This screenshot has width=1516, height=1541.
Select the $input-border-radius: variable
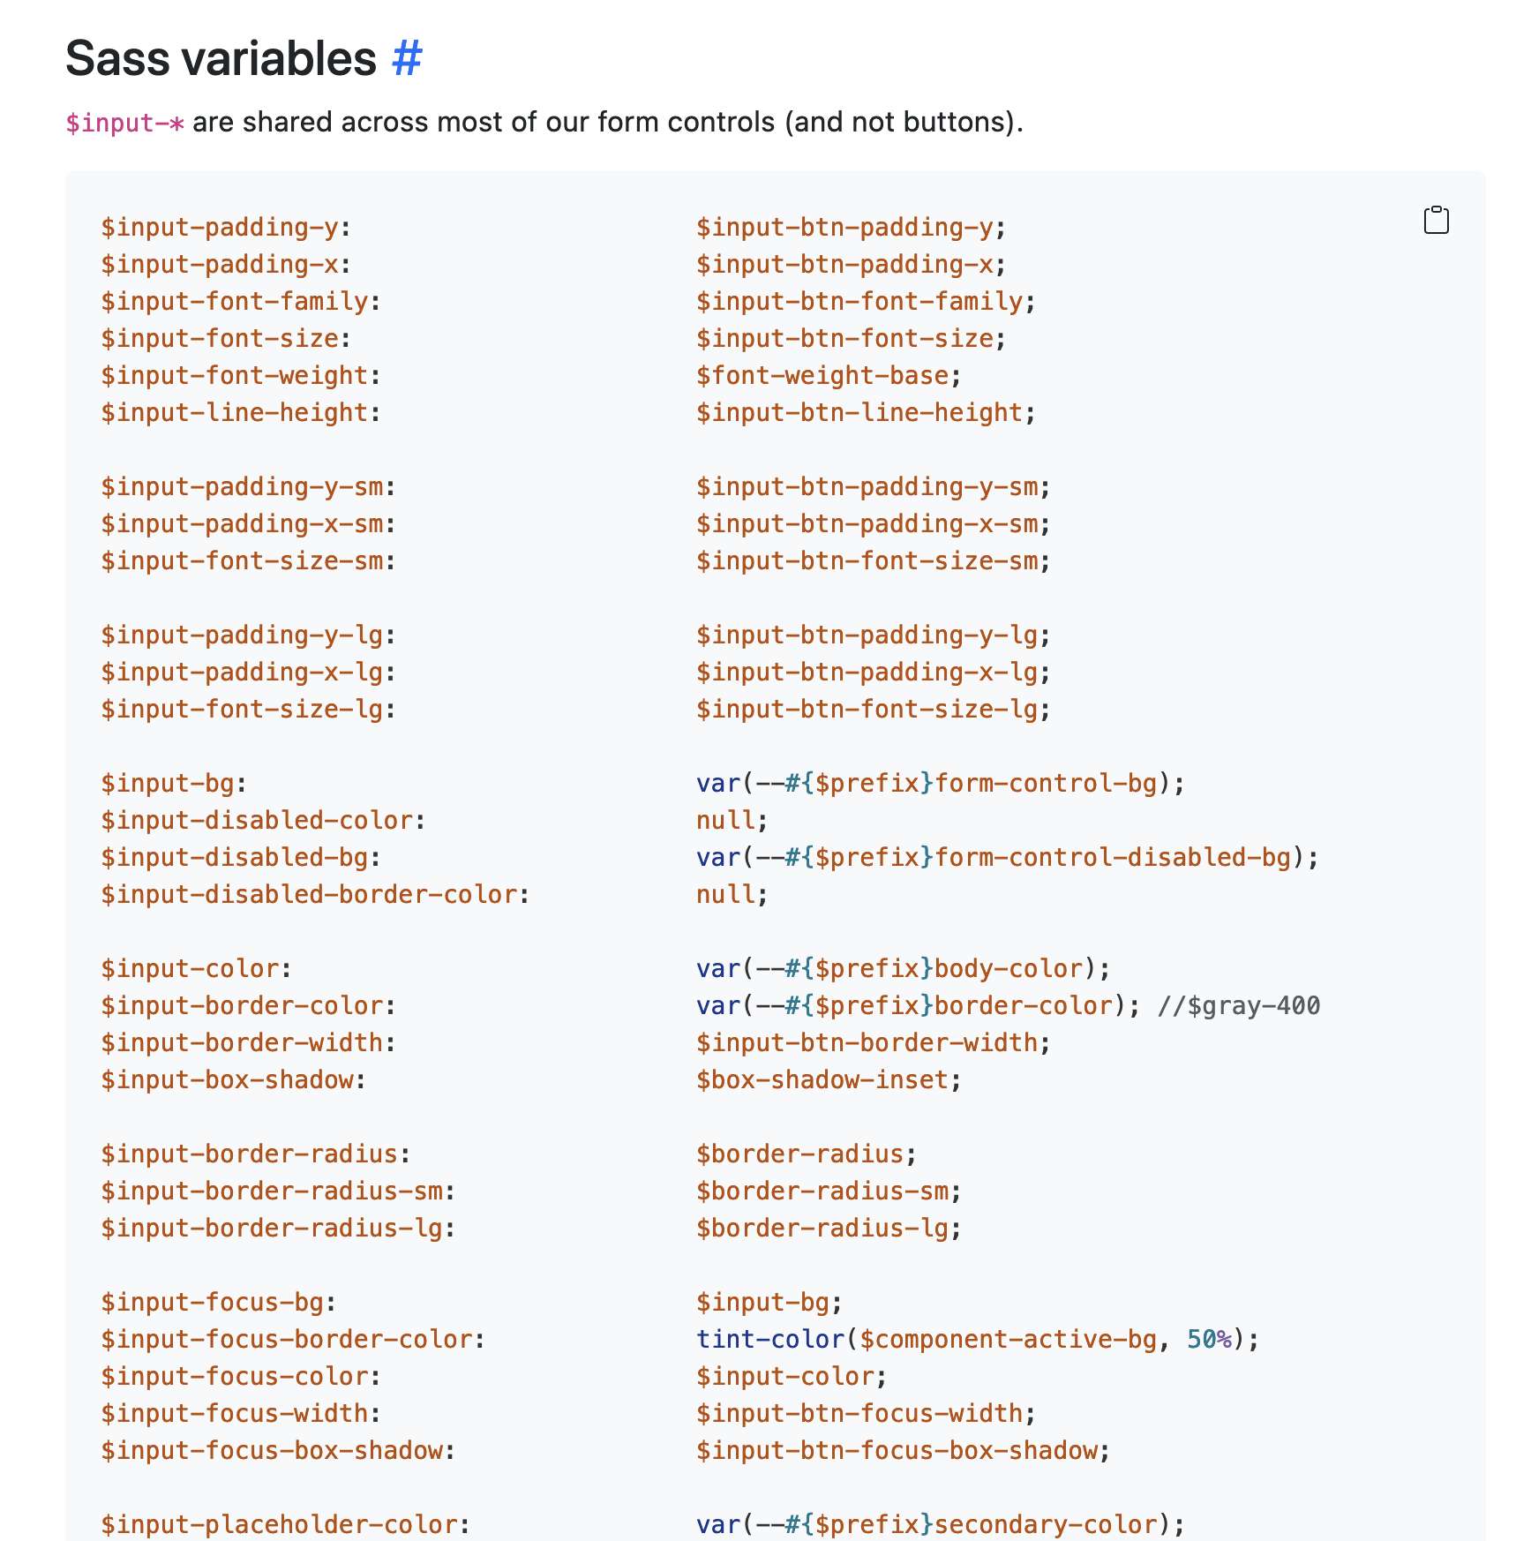256,1154
